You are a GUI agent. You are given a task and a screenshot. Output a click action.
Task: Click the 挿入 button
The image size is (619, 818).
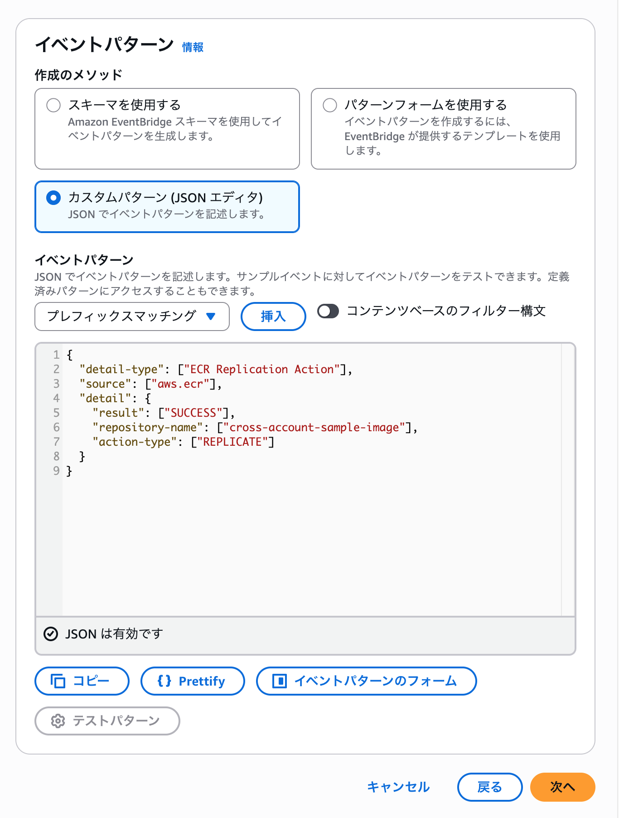[x=273, y=316]
